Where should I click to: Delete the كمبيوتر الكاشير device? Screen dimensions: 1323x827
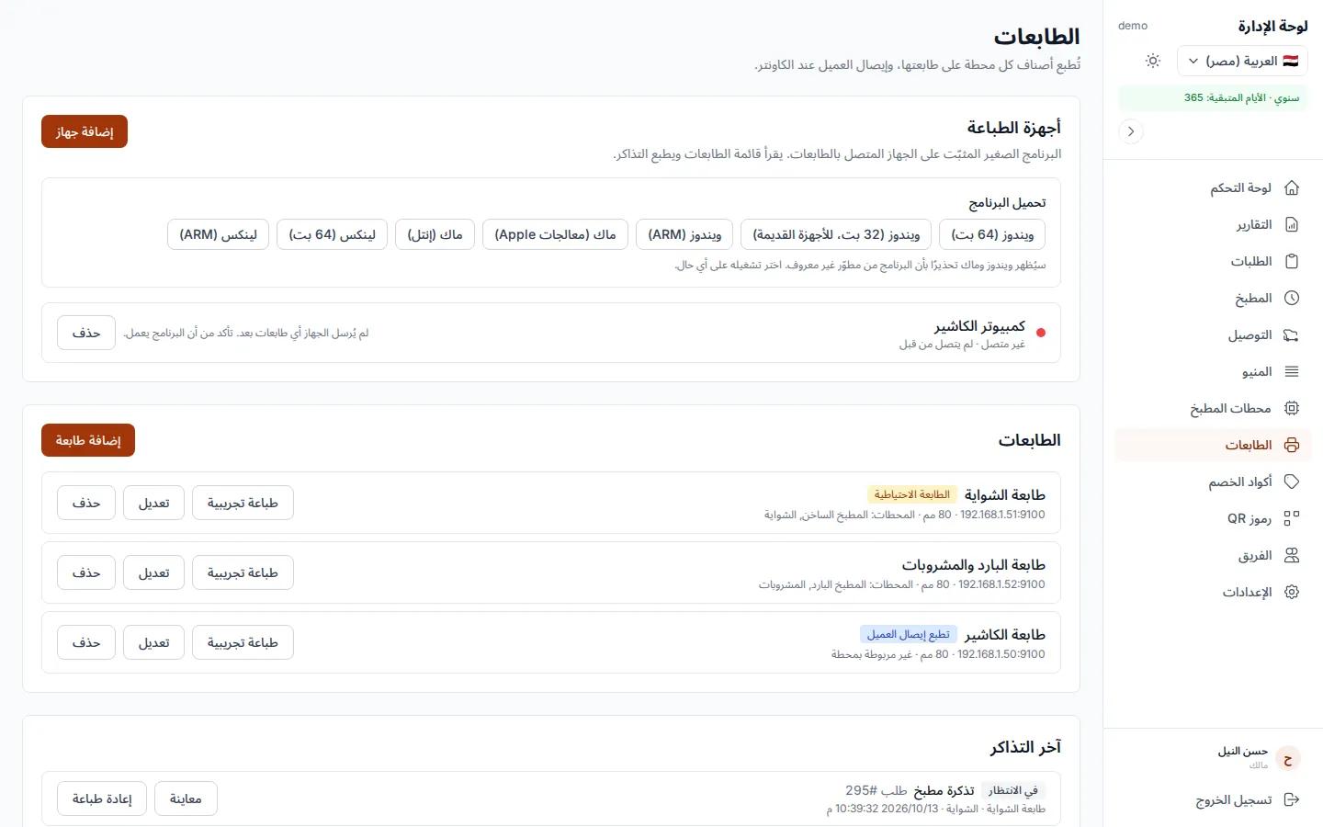[x=86, y=333]
